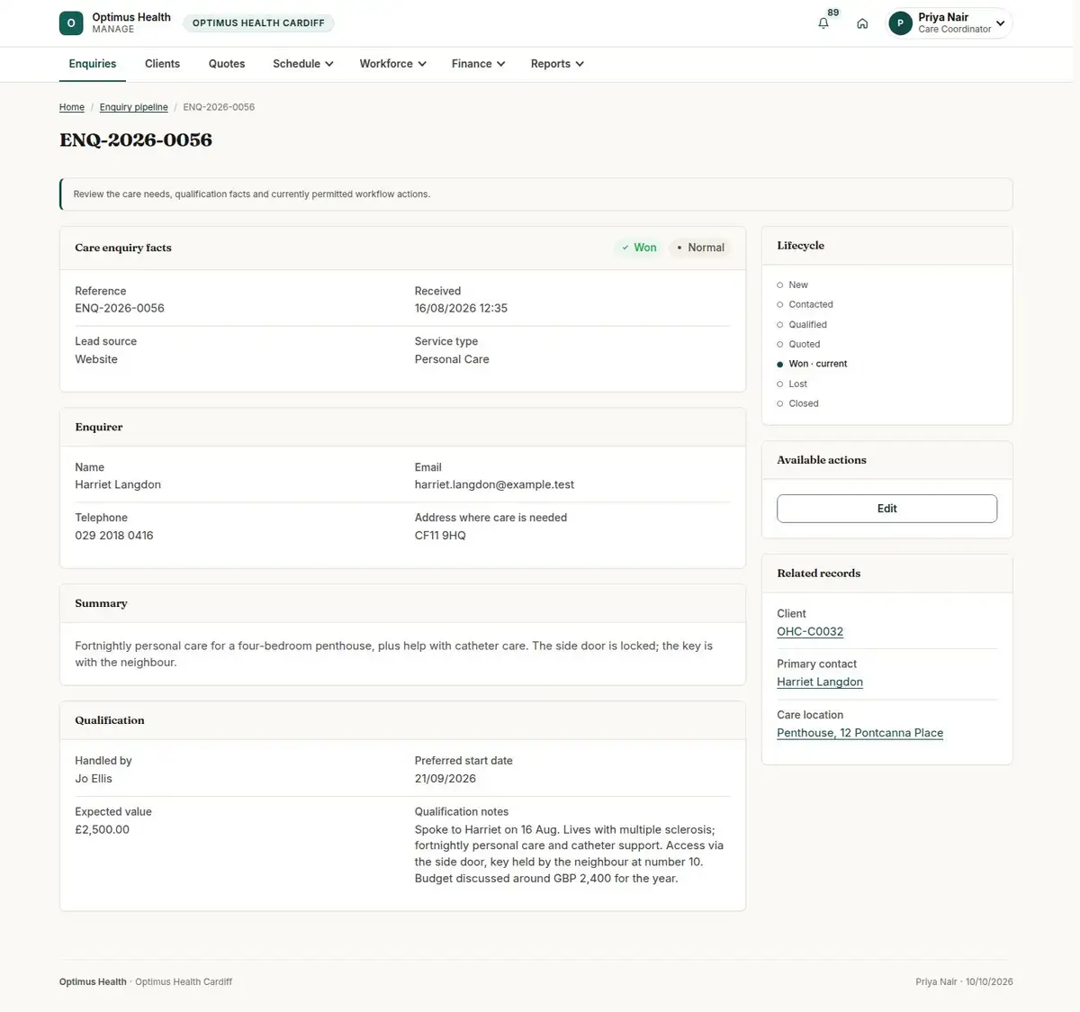1080x1012 pixels.
Task: Click the postcode CF11 9HQ
Action: tap(440, 536)
